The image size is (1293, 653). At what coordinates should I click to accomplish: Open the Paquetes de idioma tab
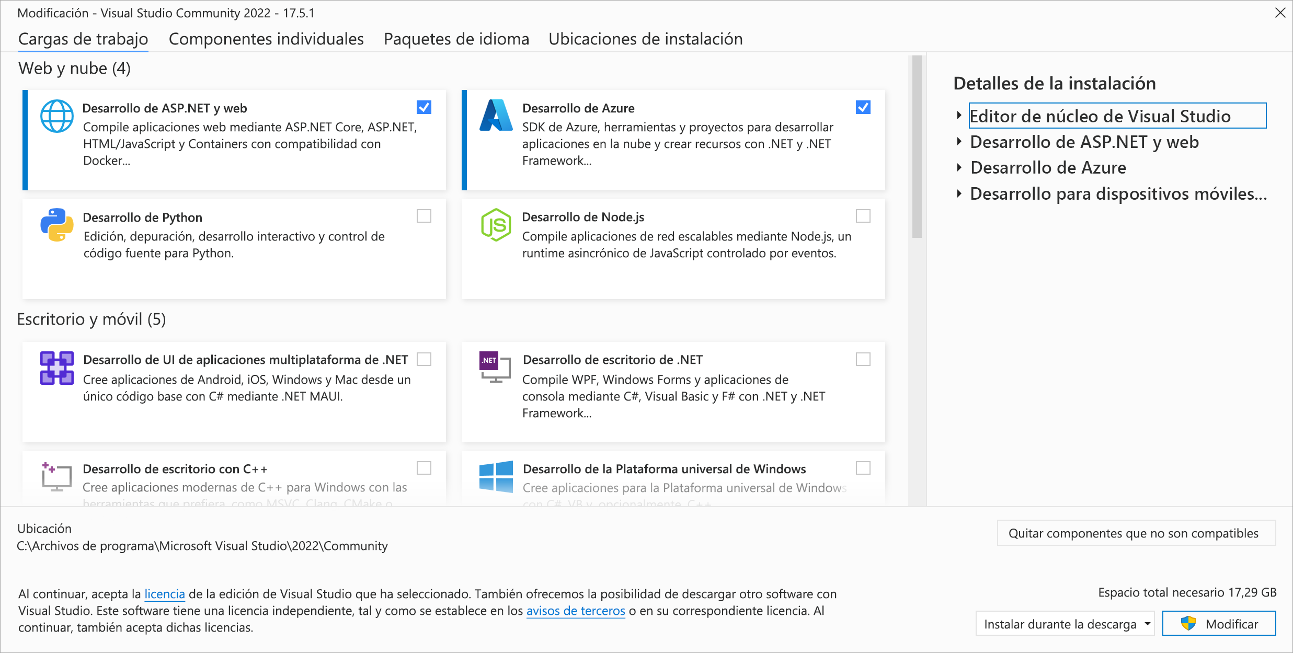456,39
